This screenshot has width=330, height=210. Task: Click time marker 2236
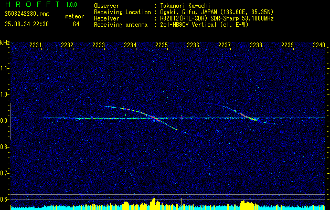(x=193, y=45)
